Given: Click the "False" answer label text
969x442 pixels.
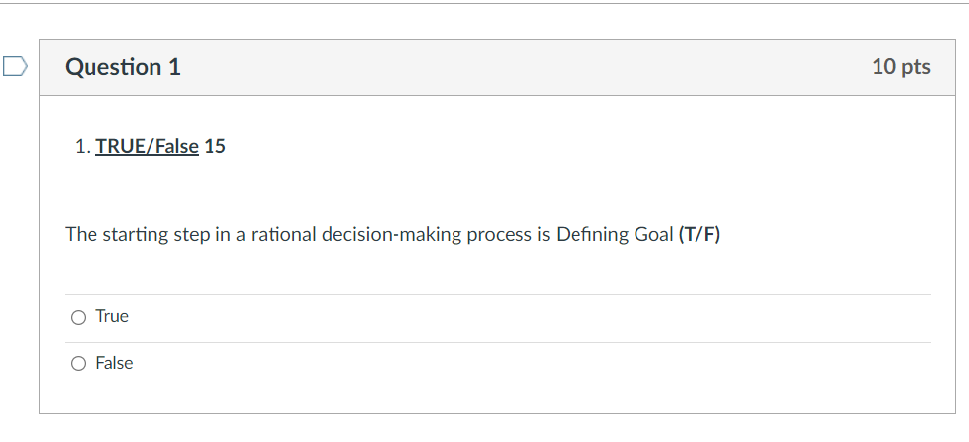Looking at the screenshot, I should click(114, 363).
